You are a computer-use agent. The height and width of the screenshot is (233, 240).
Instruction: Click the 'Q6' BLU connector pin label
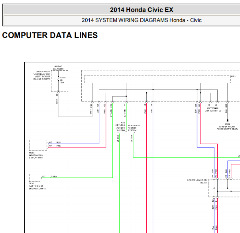[98, 105]
